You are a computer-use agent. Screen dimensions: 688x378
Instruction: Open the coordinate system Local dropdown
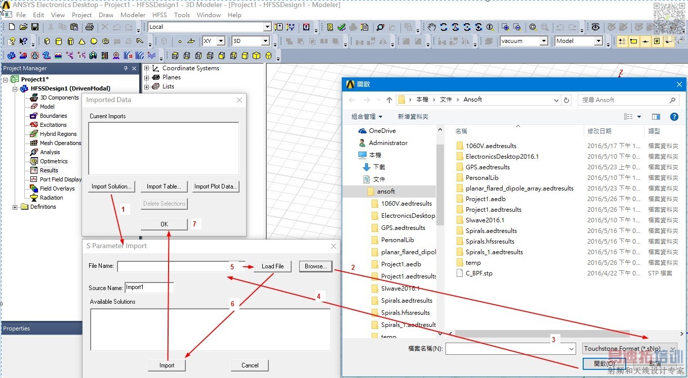click(x=267, y=27)
